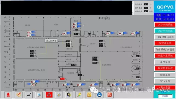Image resolution: width=176 pixels, height=99 pixels.
Task: Select the 2#空调系统 button
Action: click(165, 43)
